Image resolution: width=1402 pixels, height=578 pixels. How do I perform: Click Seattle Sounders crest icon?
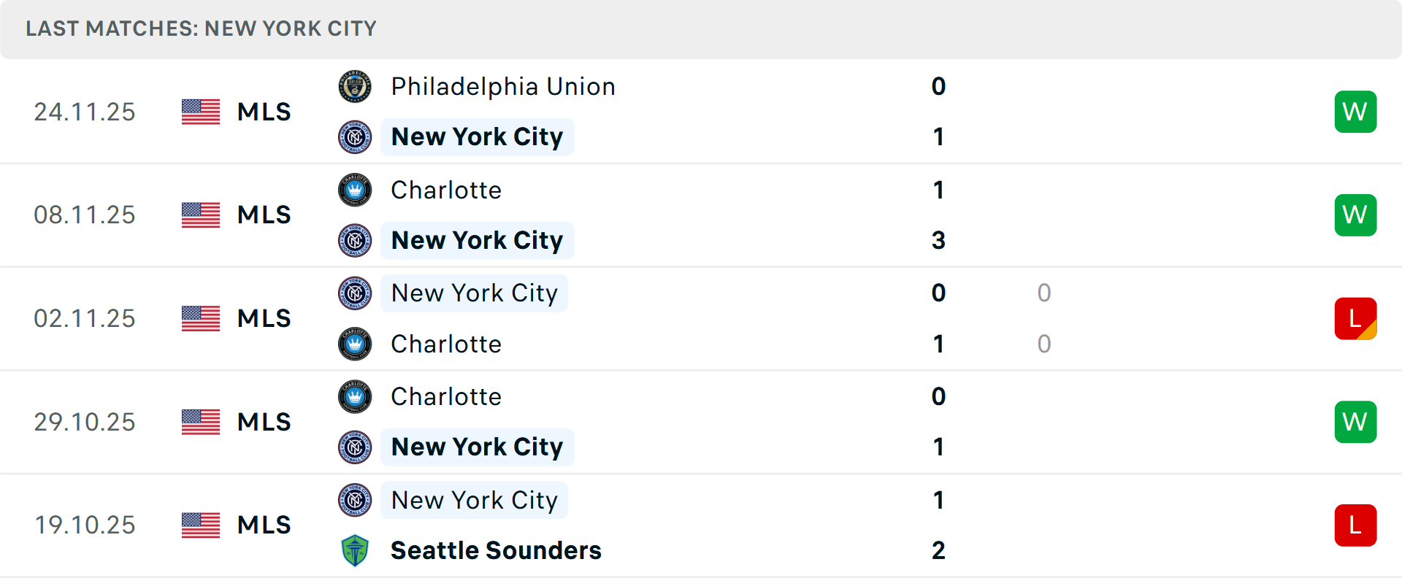355,550
